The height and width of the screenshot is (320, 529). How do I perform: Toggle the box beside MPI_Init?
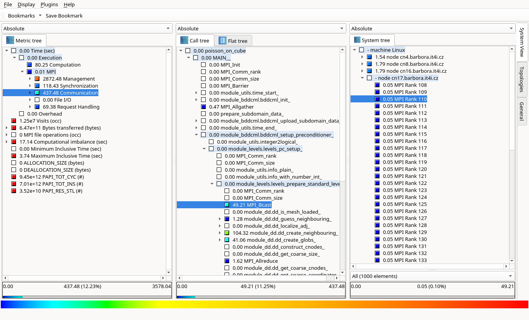203,65
